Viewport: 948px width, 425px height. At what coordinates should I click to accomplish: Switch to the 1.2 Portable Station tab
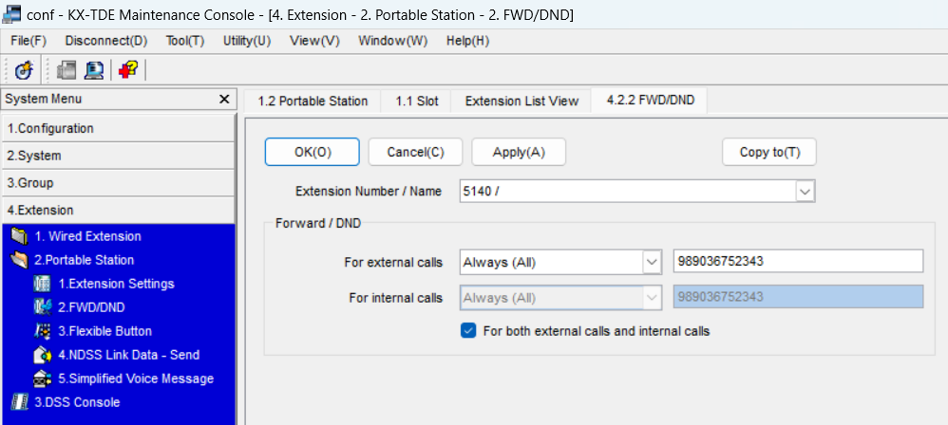click(313, 101)
